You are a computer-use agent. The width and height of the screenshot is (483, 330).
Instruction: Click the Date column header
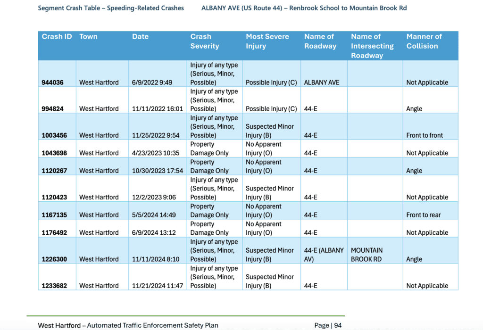pyautogui.click(x=140, y=37)
